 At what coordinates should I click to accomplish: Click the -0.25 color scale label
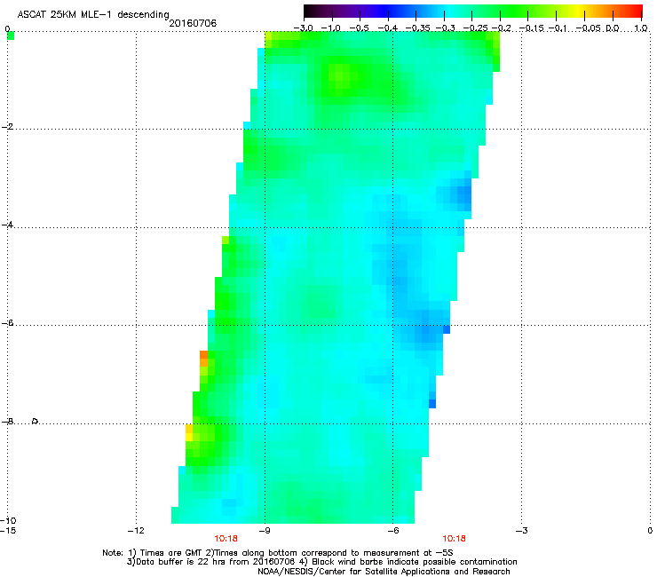[x=475, y=28]
